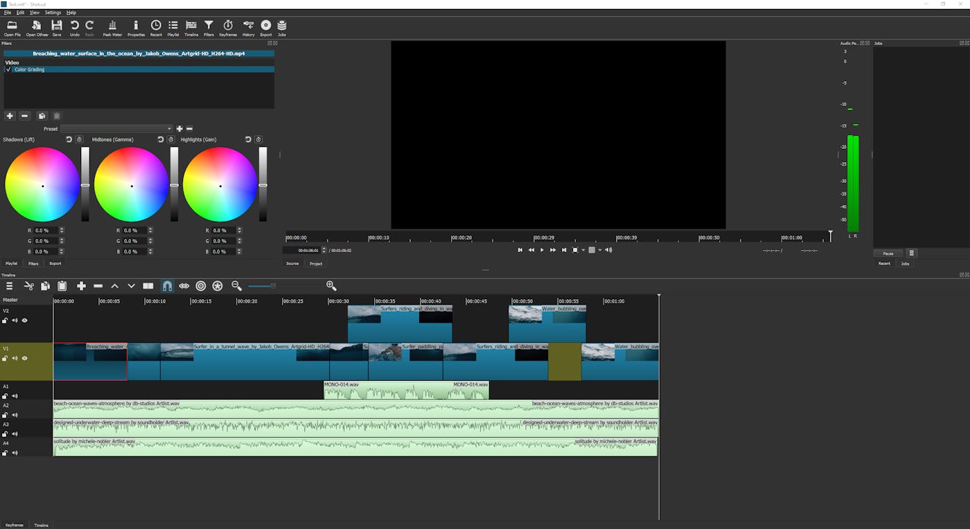Viewport: 970px width, 529px height.
Task: Click the History icon in the toolbar
Action: (247, 28)
